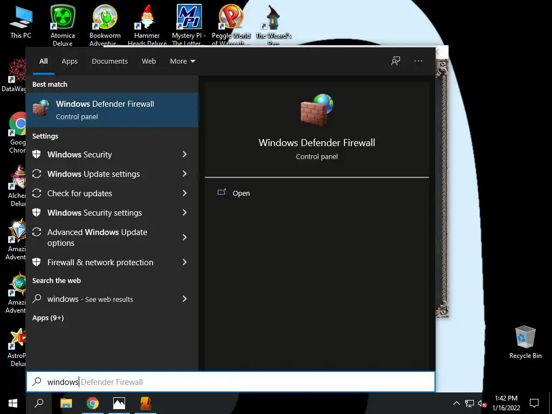Click into the search text box
Screen dimensions: 552x414
tap(231, 382)
